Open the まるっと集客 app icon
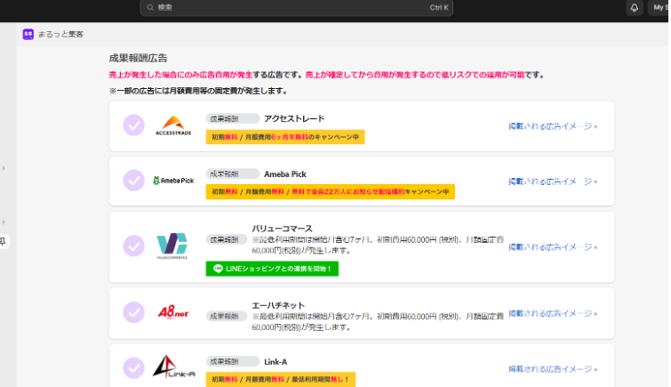 tap(28, 35)
